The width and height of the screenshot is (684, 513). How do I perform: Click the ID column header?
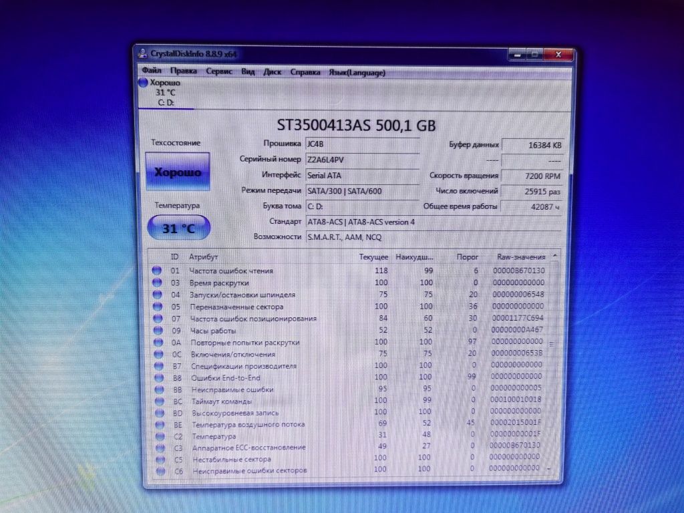point(174,257)
